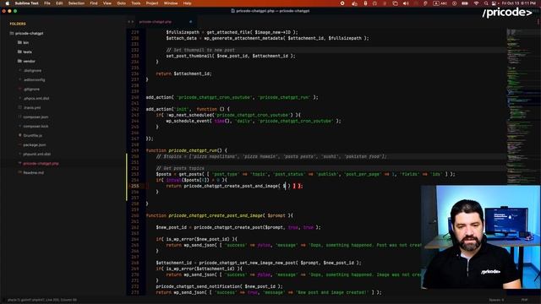
Task: Click the line and column indicator in the status bar
Action: [60, 300]
